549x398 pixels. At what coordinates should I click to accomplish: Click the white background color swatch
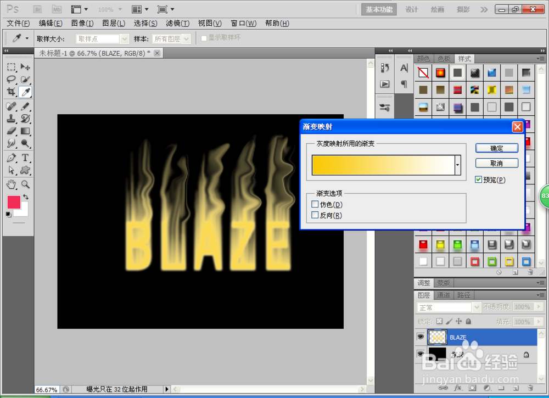tap(25, 211)
